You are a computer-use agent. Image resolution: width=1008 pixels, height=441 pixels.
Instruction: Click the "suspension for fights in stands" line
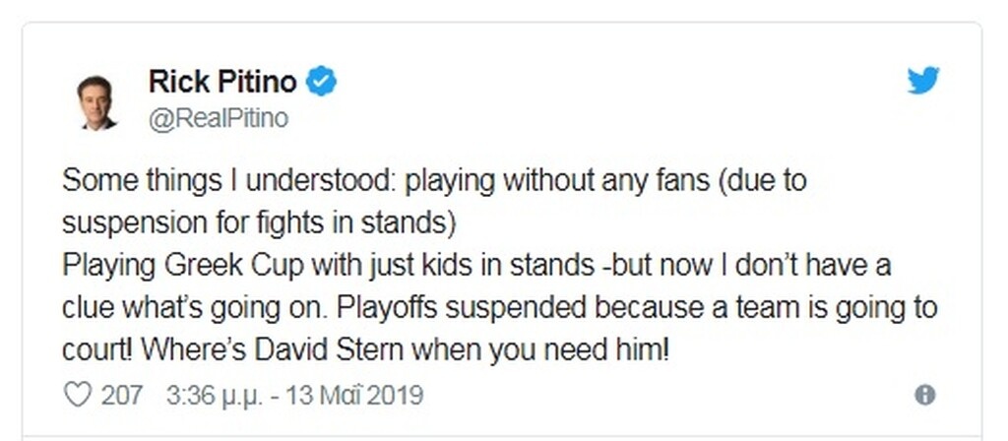(x=258, y=223)
